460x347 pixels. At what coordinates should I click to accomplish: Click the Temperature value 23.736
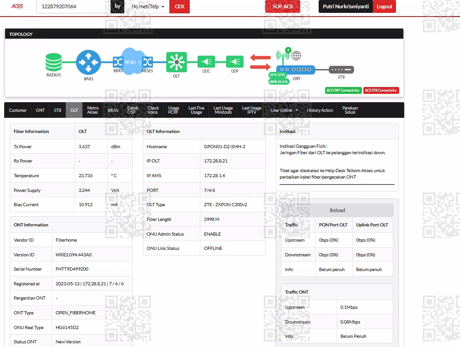point(85,176)
